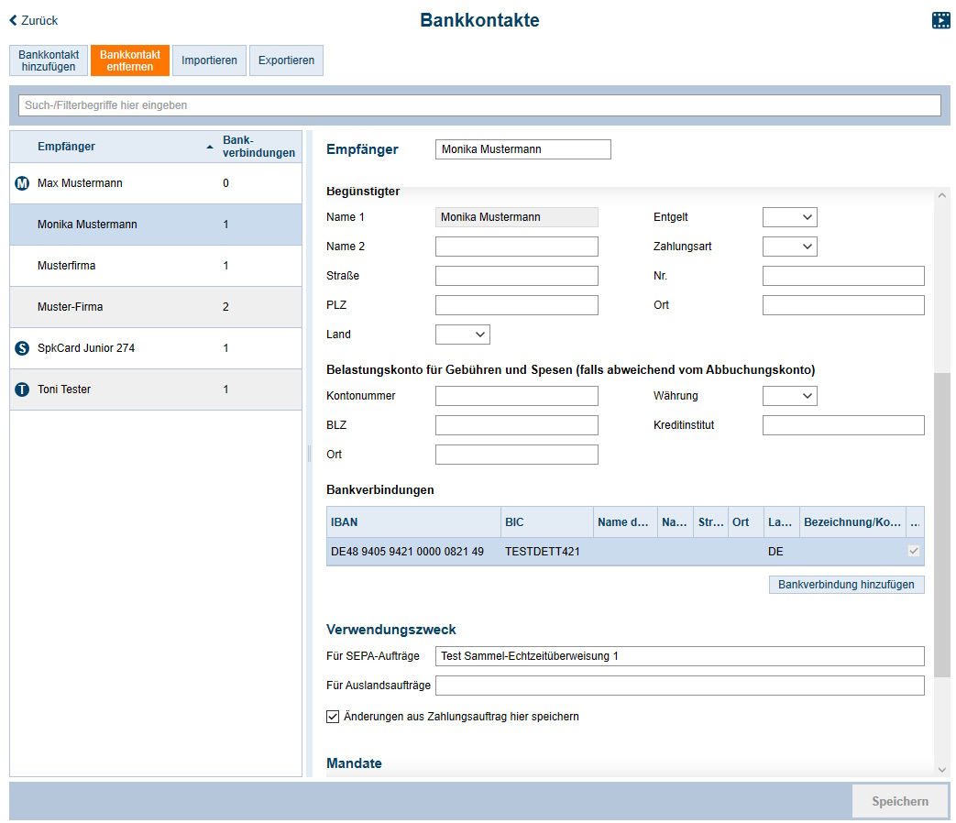Click the IBAN DE48 9405 9421 0000 0821 49
Viewport: 956px width, 823px height.
pos(407,552)
